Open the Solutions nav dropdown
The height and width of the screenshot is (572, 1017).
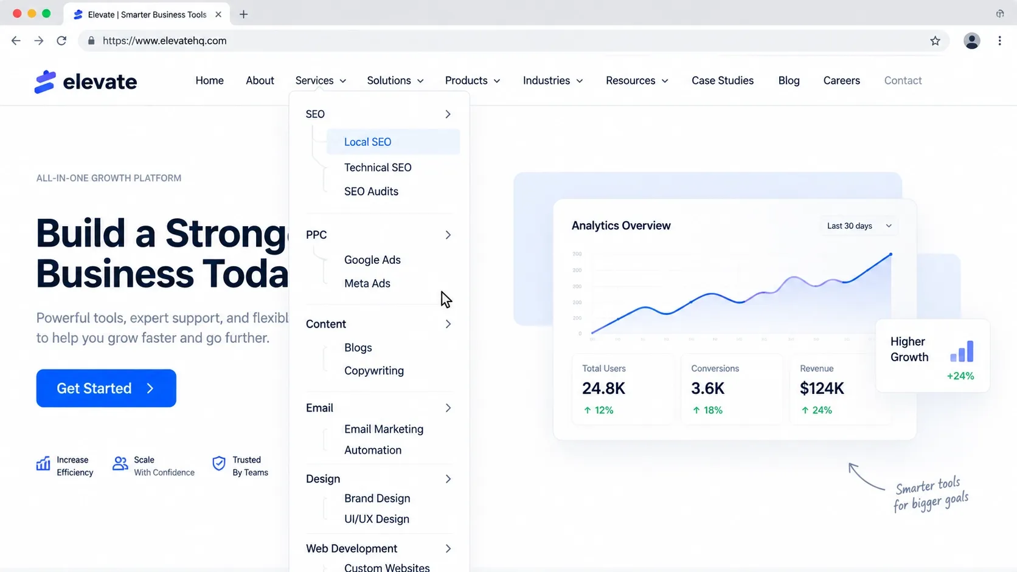tap(395, 80)
